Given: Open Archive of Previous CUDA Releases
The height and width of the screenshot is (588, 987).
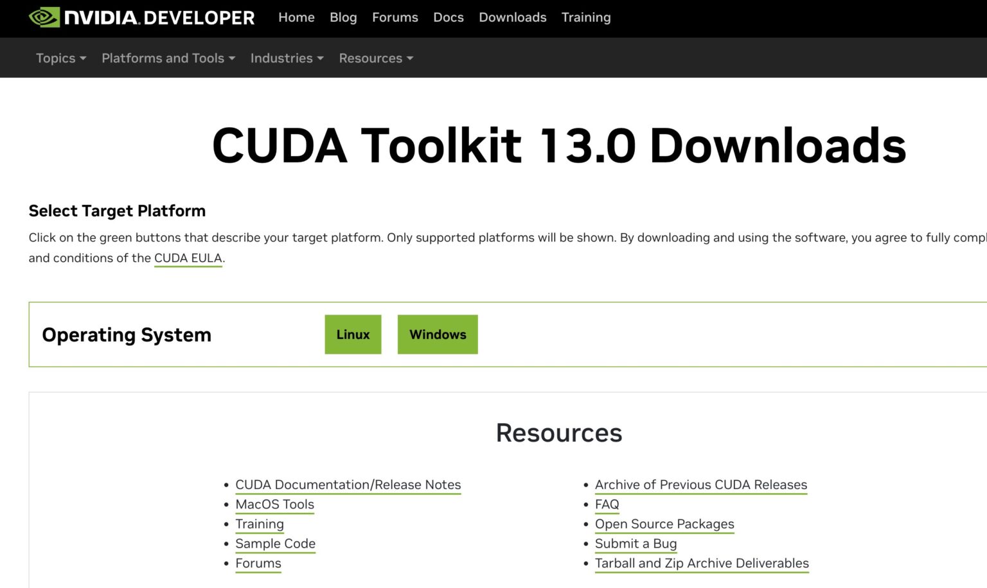Looking at the screenshot, I should click(700, 485).
